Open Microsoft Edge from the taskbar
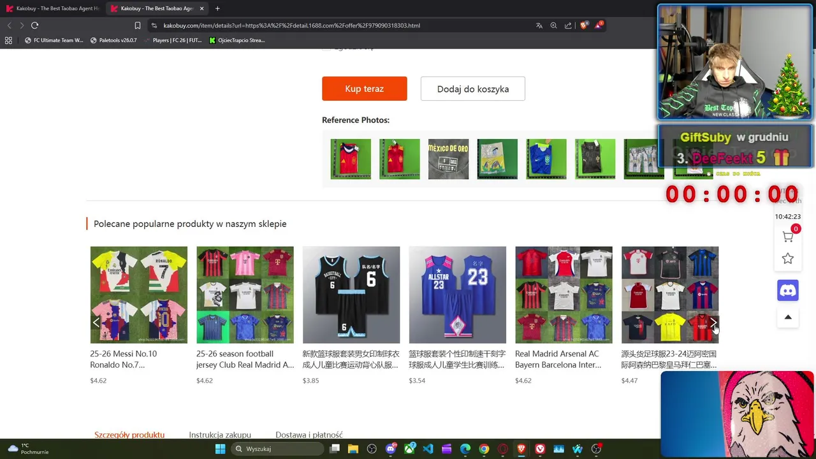816x459 pixels. [x=465, y=449]
